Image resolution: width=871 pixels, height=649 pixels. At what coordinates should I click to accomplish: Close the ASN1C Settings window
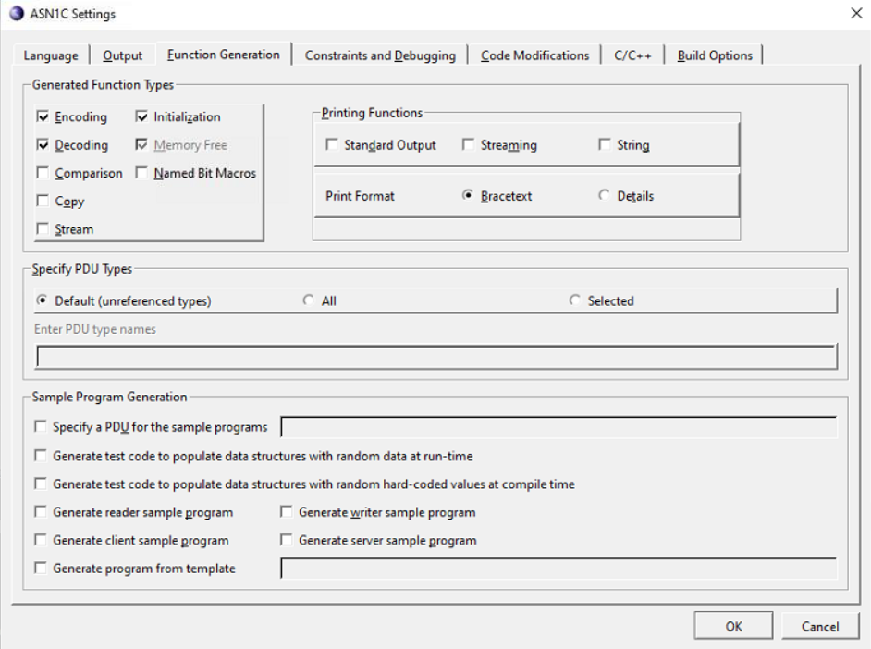pyautogui.click(x=856, y=13)
